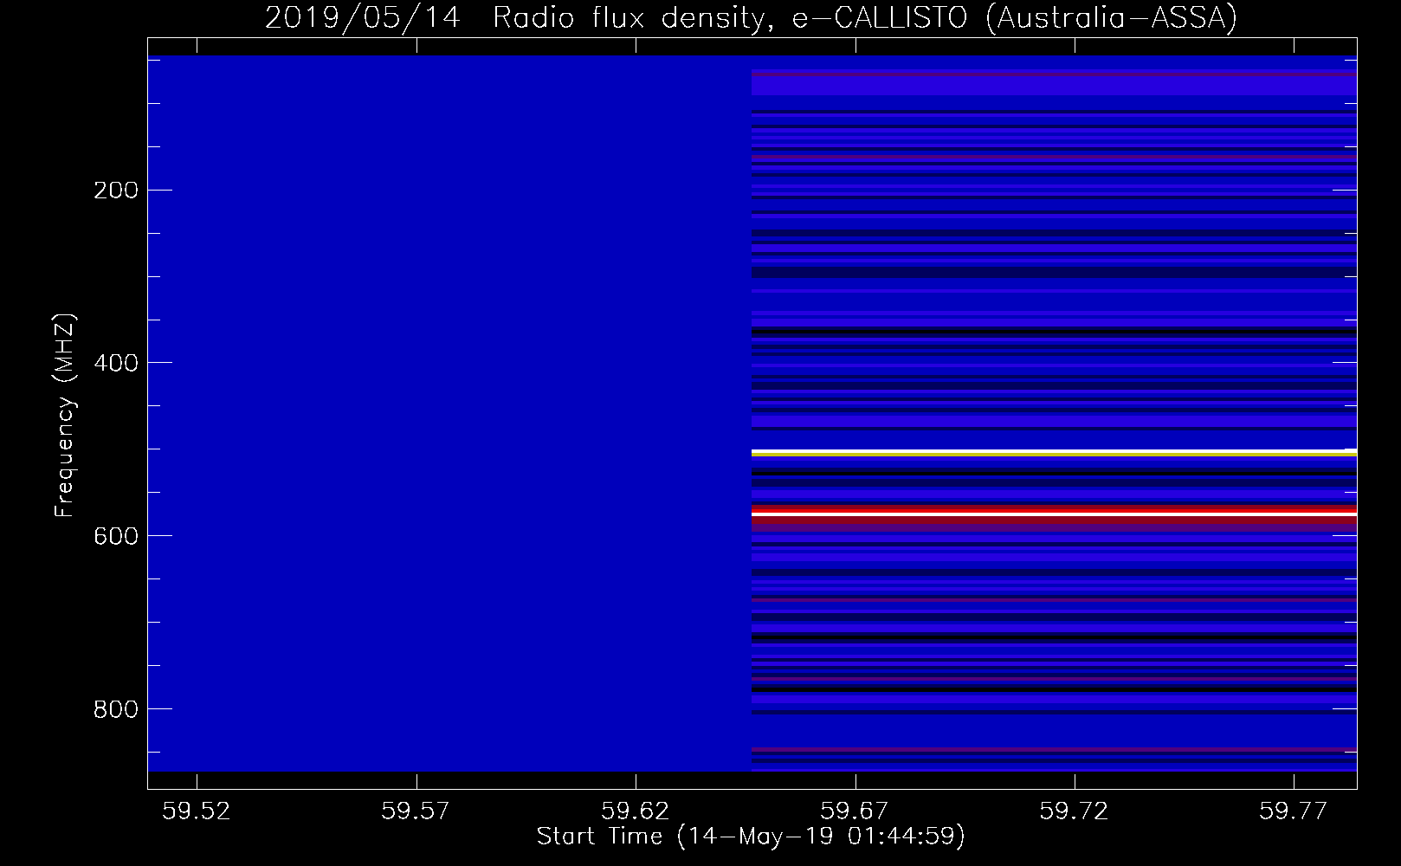
Task: Click the 59.62 time tick label
Action: click(x=636, y=811)
